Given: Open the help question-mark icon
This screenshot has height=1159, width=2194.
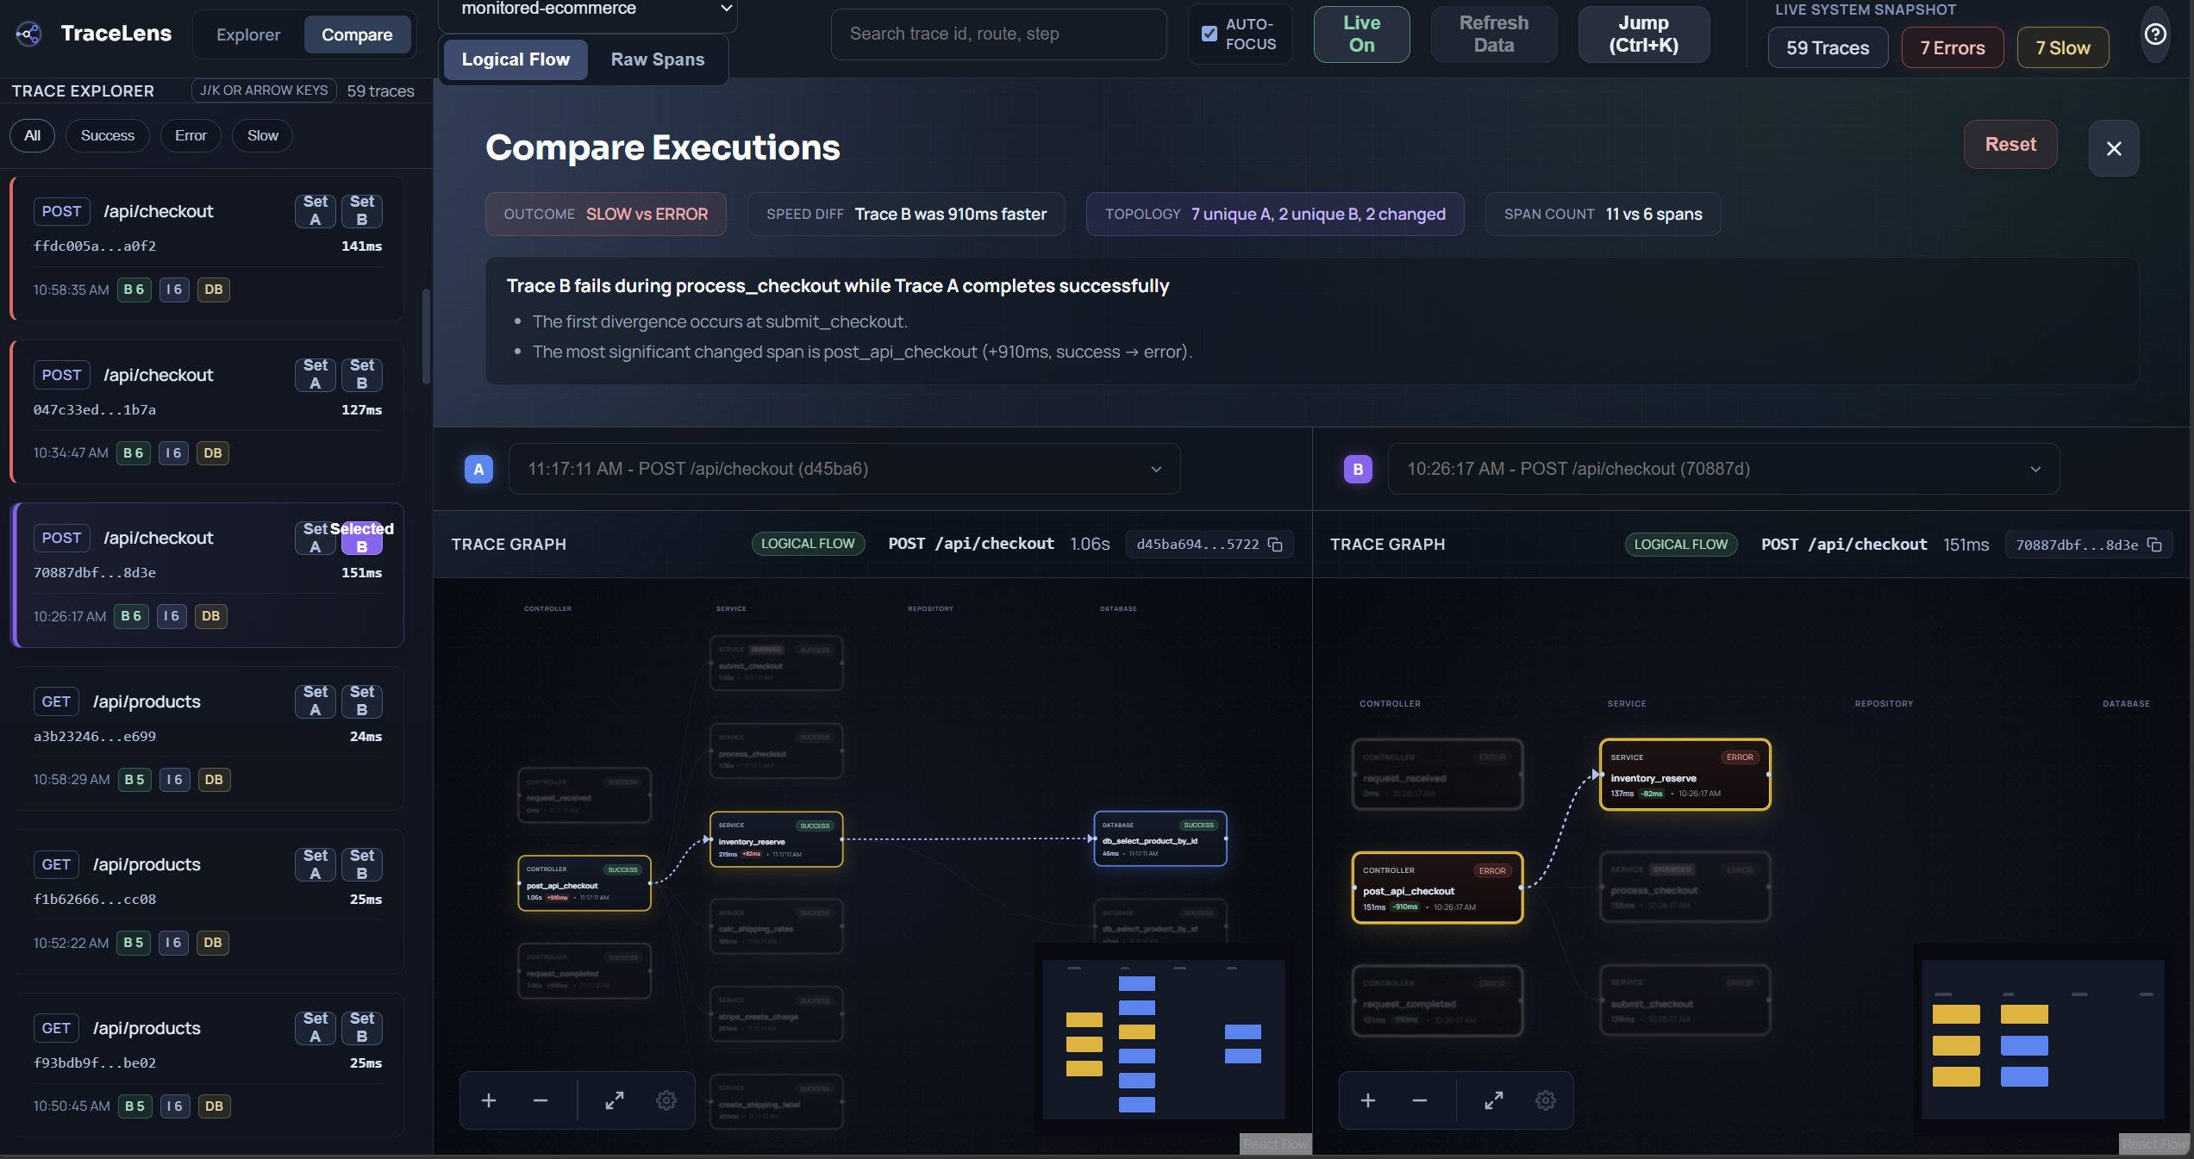Looking at the screenshot, I should pyautogui.click(x=2155, y=34).
